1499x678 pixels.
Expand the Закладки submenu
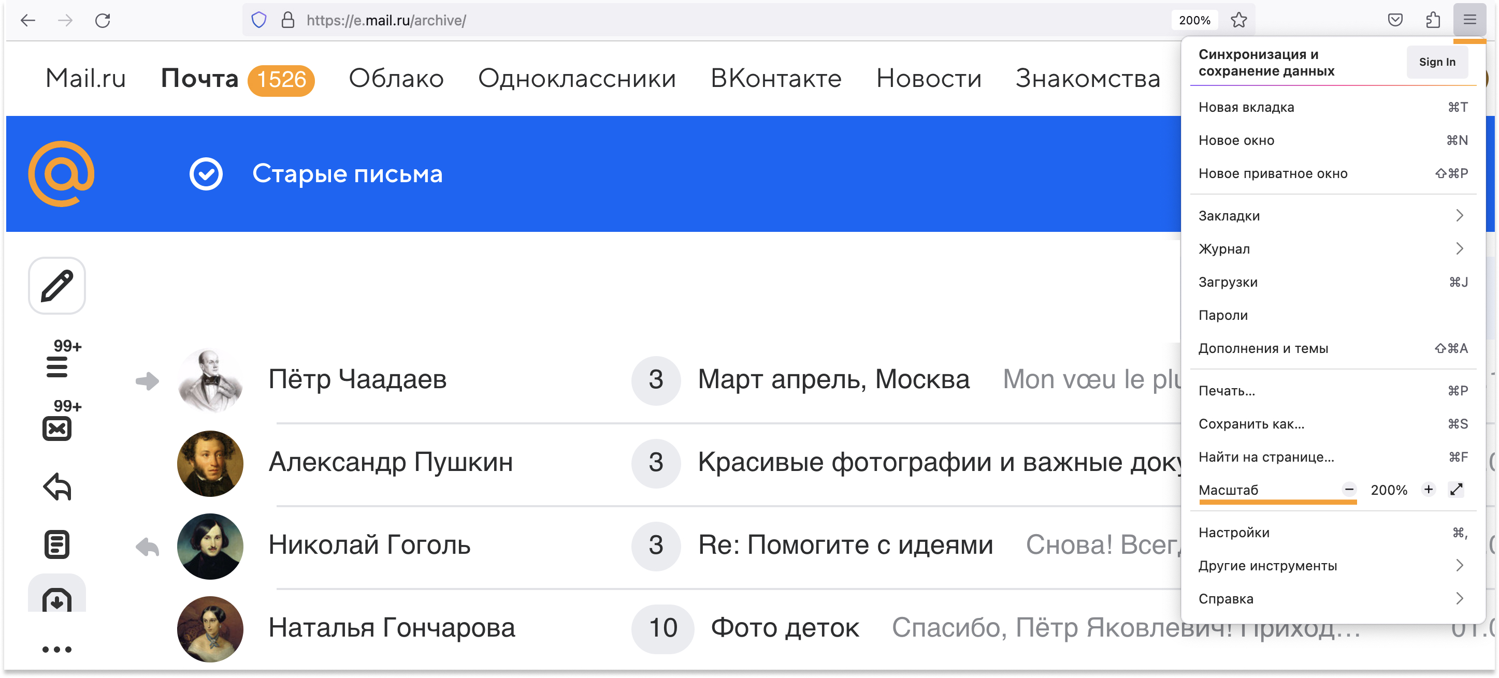point(1333,216)
